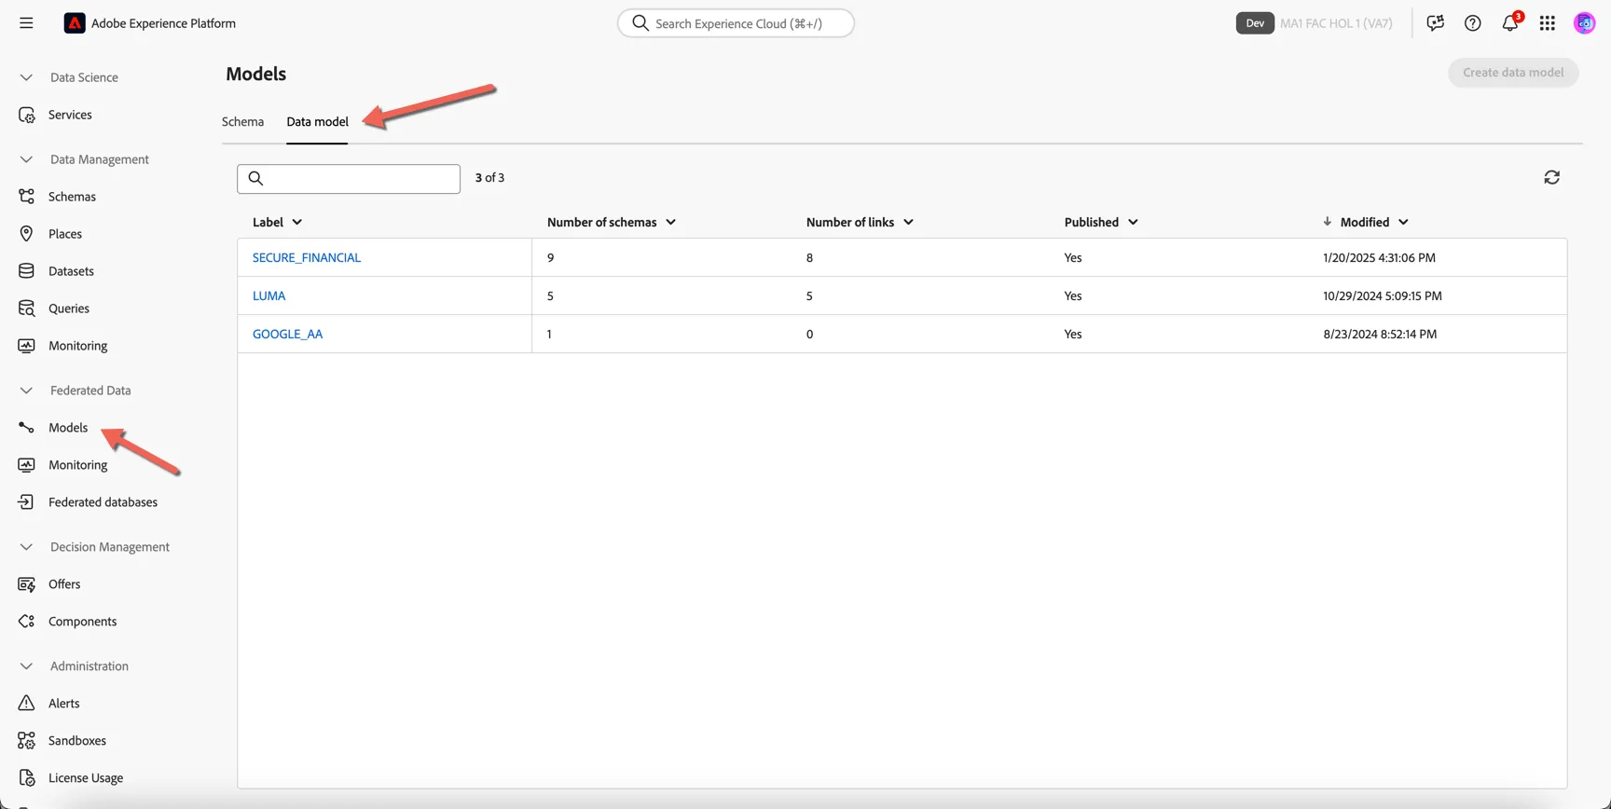Screen dimensions: 1611x809
Task: Collapse the Data Science section
Action: (x=26, y=77)
